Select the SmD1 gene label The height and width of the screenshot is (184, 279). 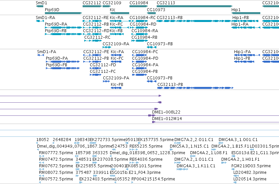[41, 3]
